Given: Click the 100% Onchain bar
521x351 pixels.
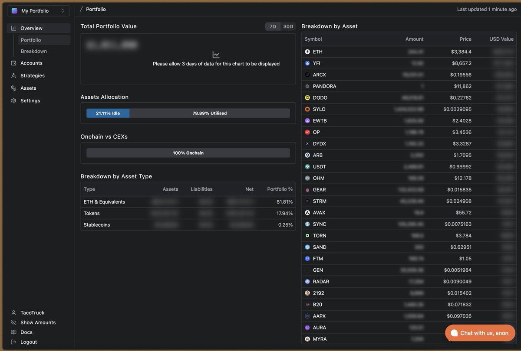Looking at the screenshot, I should coord(188,153).
